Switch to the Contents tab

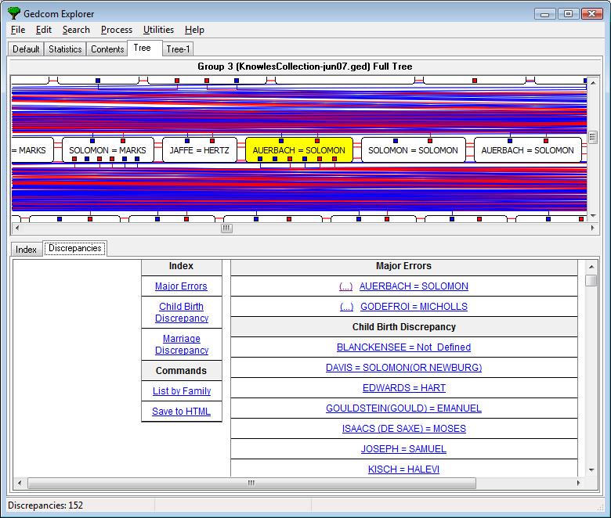(x=107, y=49)
